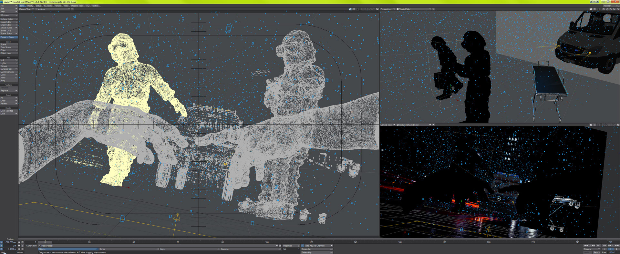Click the envelope E button for the X channel

23,242
